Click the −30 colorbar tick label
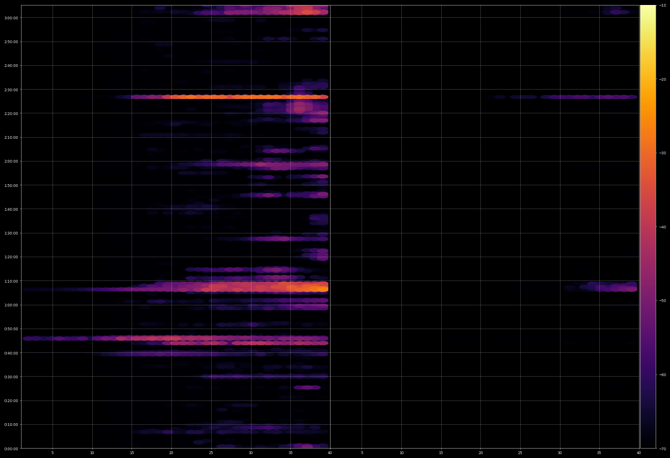This screenshot has width=670, height=458. 662,153
